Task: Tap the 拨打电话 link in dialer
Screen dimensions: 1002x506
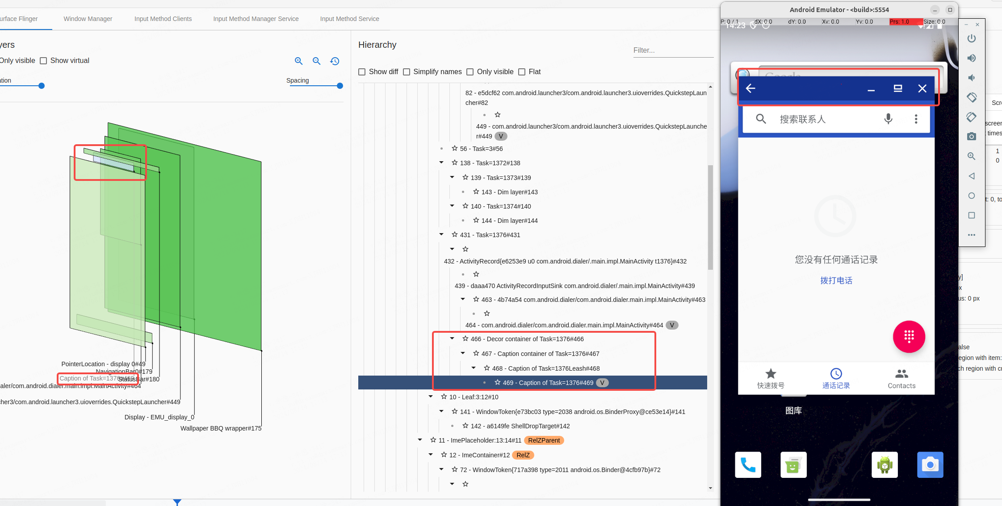Action: (836, 280)
